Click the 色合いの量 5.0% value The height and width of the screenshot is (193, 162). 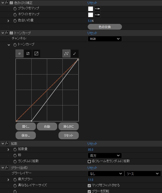(x=91, y=21)
